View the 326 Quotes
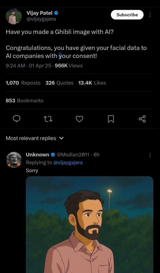The height and width of the screenshot is (273, 160). coord(58,83)
